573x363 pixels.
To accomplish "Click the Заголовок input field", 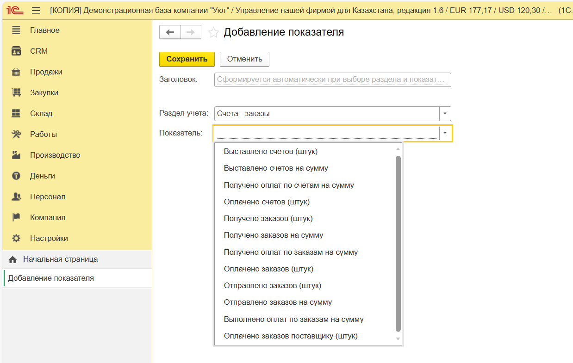I will [x=332, y=80].
